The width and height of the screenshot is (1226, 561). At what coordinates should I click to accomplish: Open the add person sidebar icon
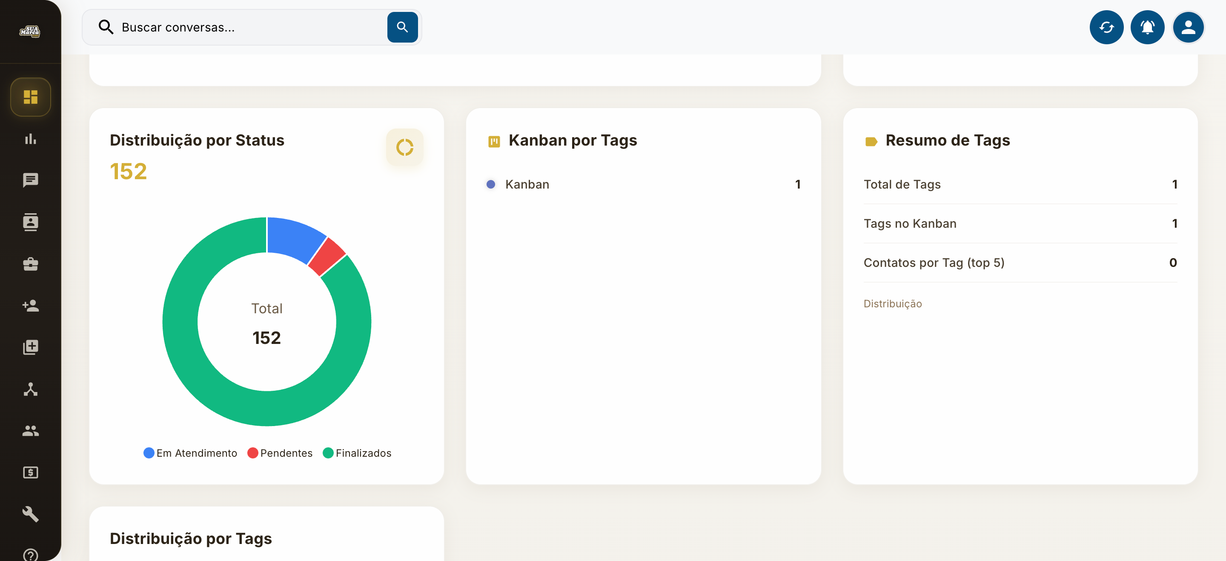coord(31,306)
